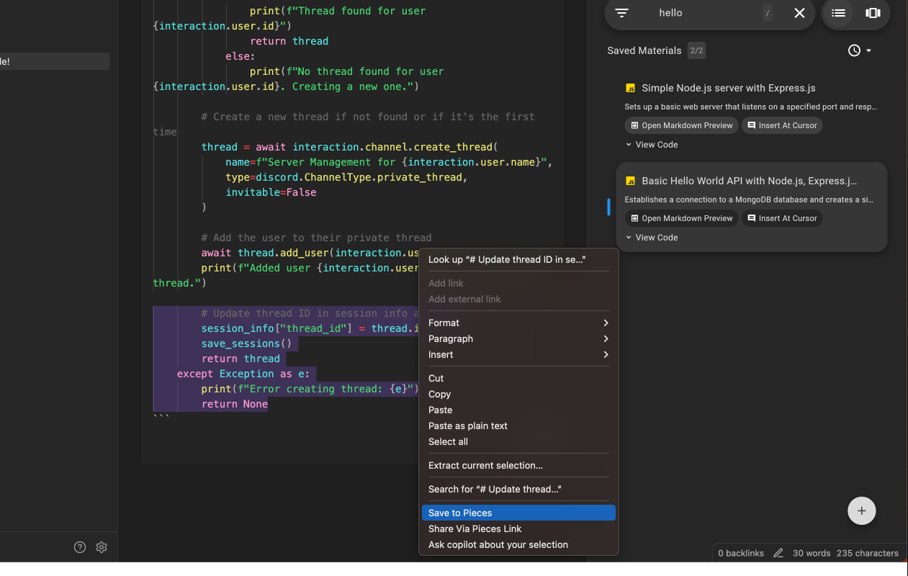Screen dimensions: 908x576
Task: Open Markdown Preview for Simple Node.js server
Action: (681, 125)
